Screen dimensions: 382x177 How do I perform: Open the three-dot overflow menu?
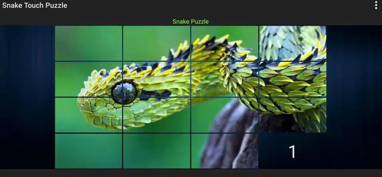click(x=376, y=5)
